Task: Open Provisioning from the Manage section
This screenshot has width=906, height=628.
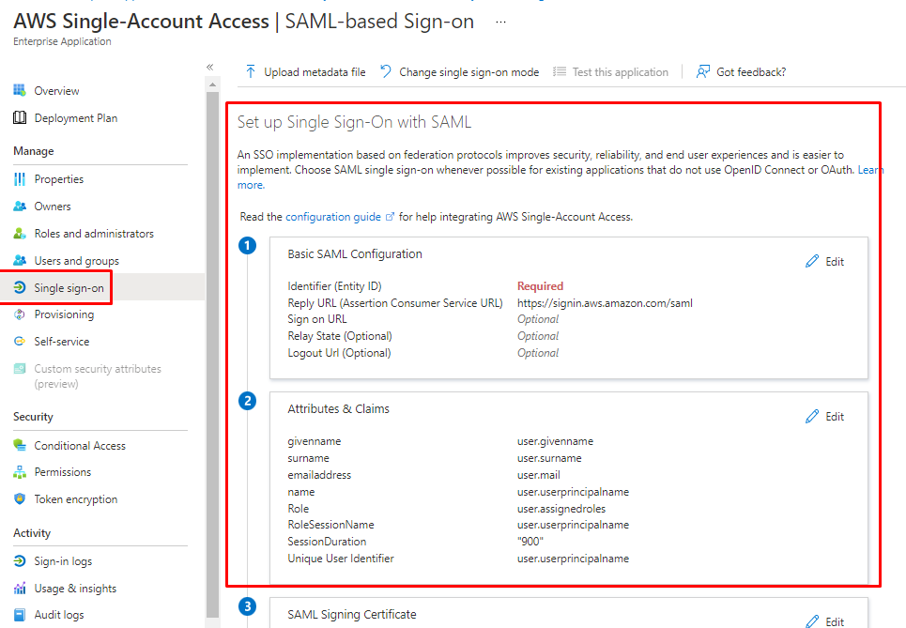Action: [64, 314]
